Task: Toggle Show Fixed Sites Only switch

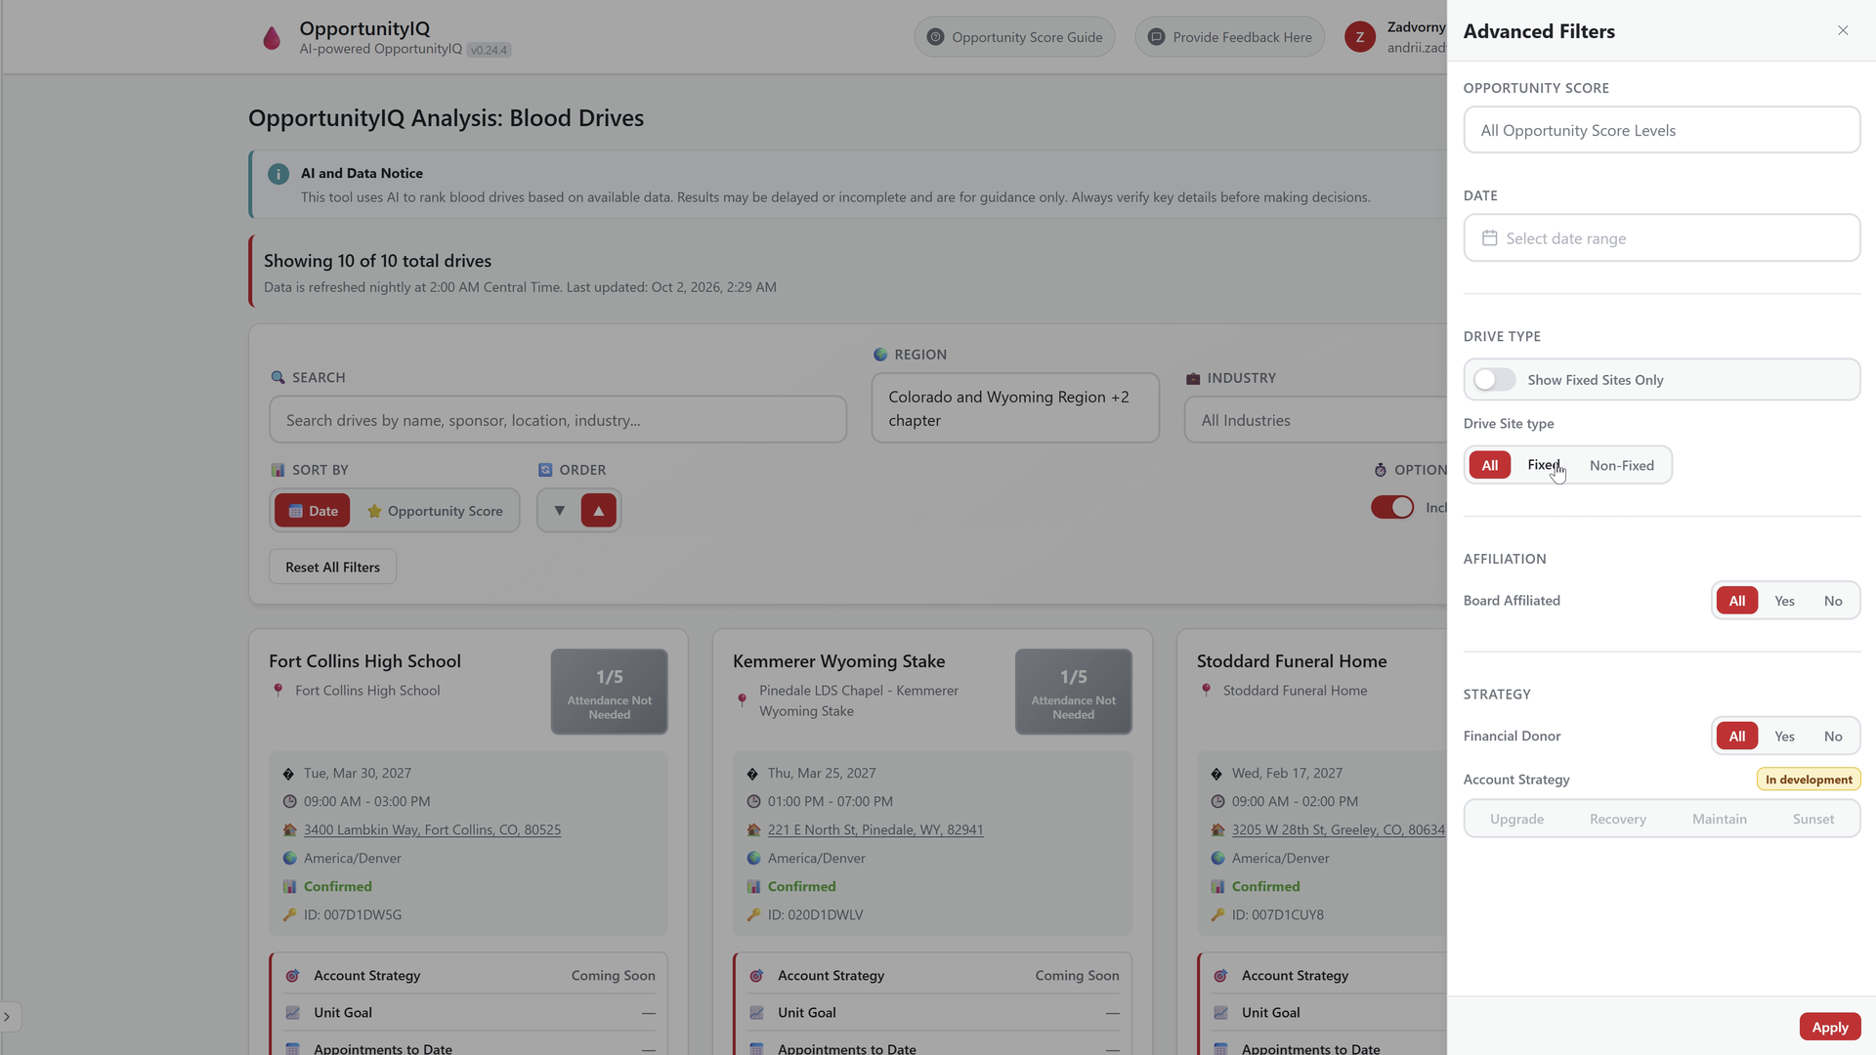Action: pos(1494,380)
